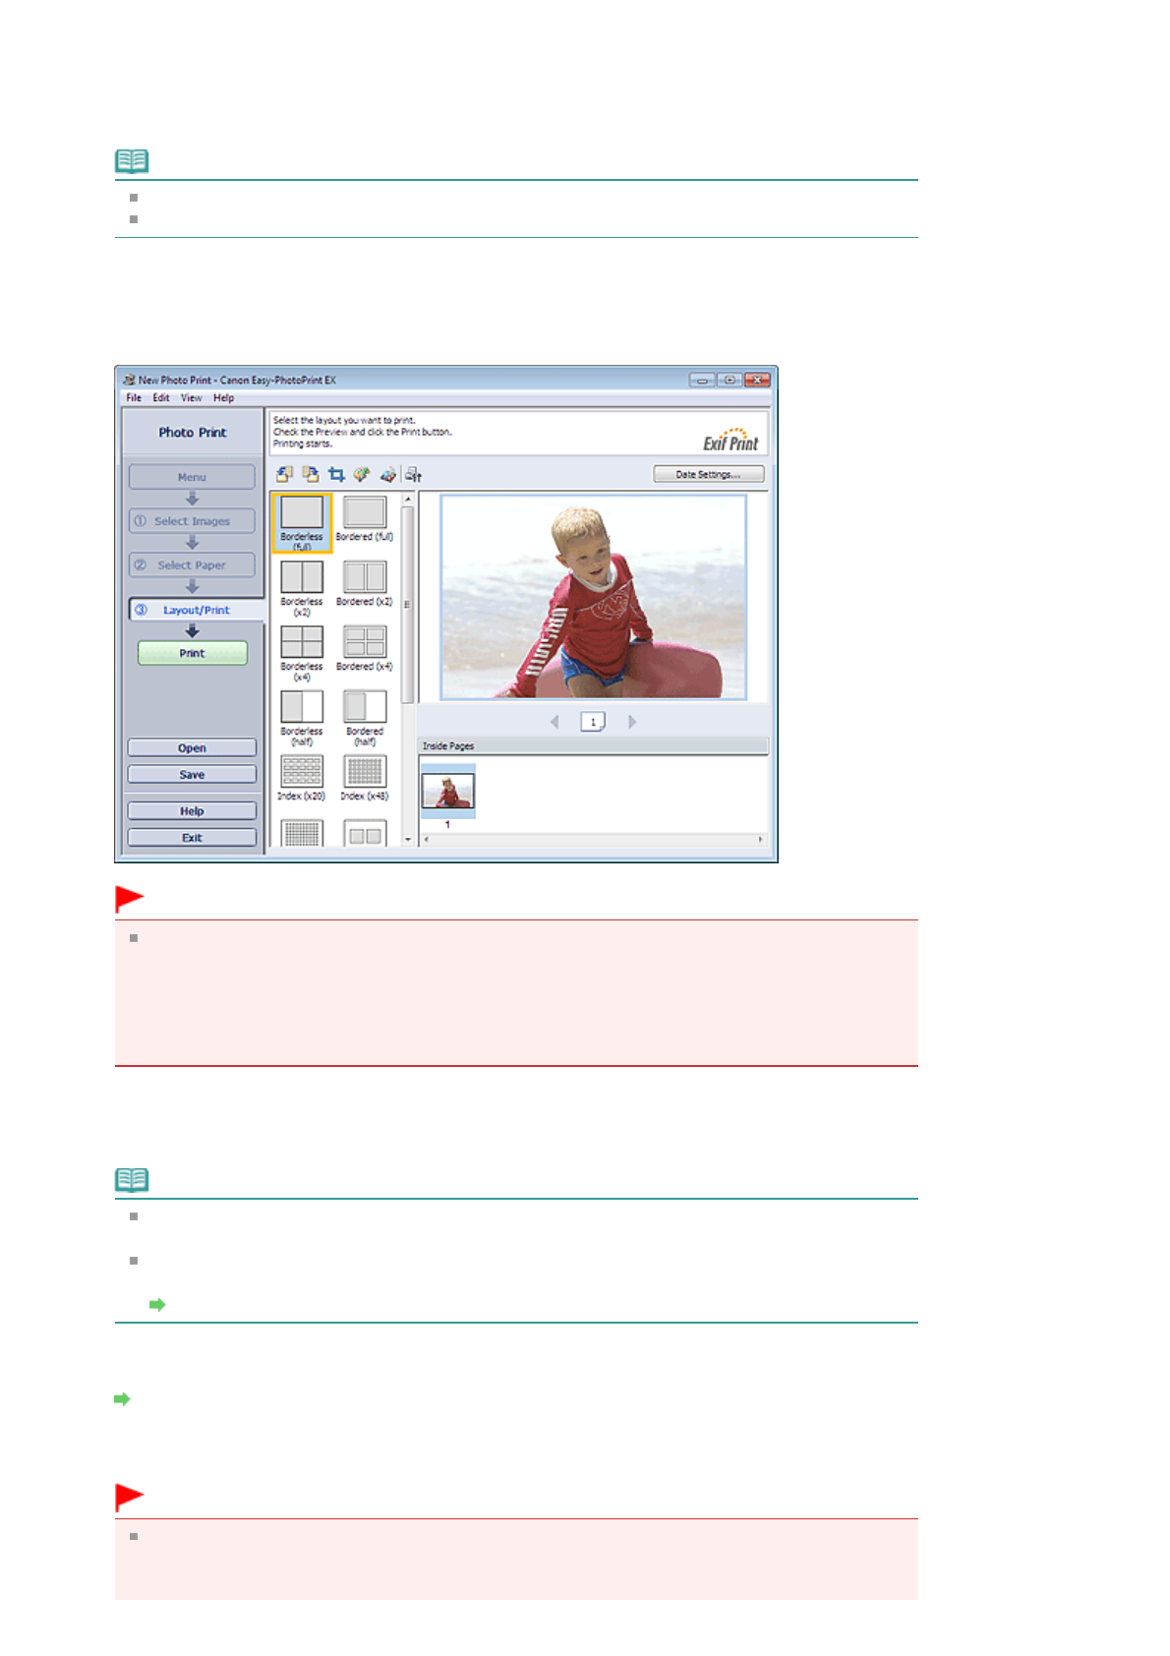1170x1656 pixels.
Task: Open the Edit menu
Action: click(x=161, y=398)
